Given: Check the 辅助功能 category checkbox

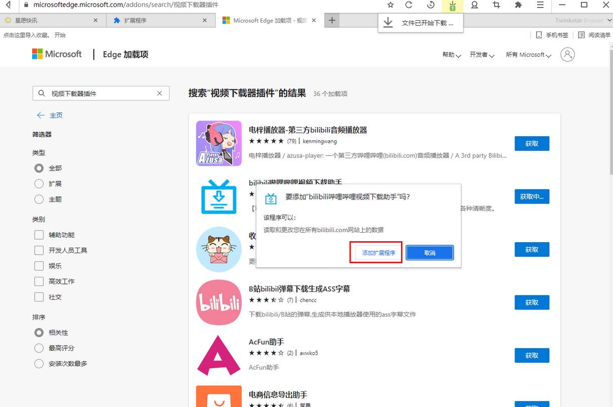Looking at the screenshot, I should (39, 235).
